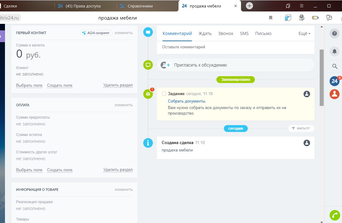Click Выбрать поле in ОПЛАТА section

click(x=29, y=170)
